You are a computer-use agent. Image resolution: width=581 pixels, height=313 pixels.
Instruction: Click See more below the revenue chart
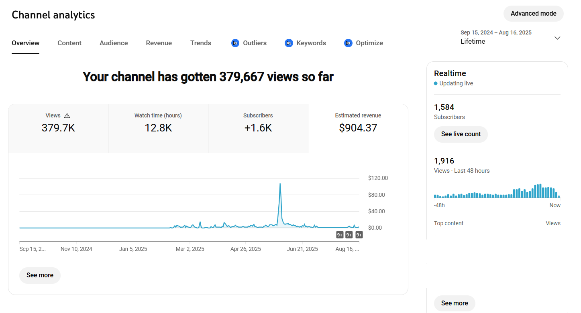tap(40, 275)
